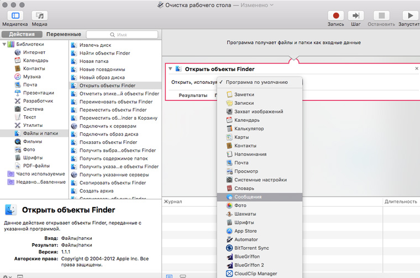This screenshot has width=420, height=278.
Task: Choose Шахматы in the application popup
Action: click(x=260, y=214)
